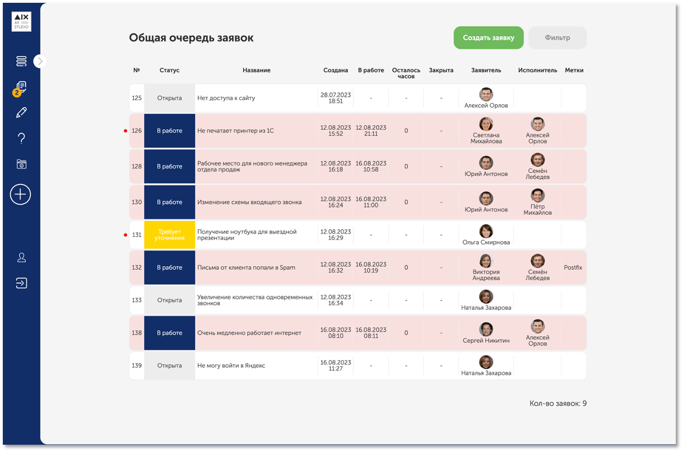
Task: Open the AIX Studio logo
Action: (21, 22)
